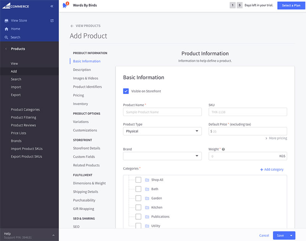Jump to Storefront Details section
The width and height of the screenshot is (306, 241).
click(87, 148)
